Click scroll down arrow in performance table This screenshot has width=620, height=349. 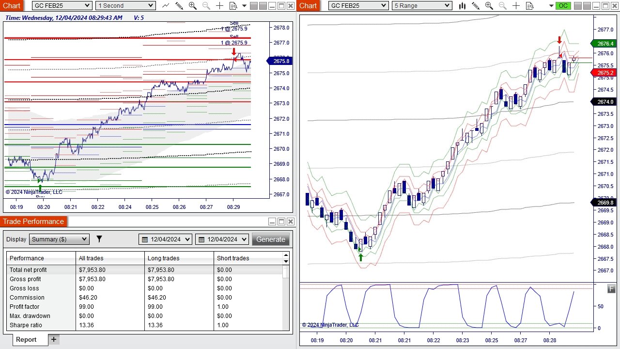coord(286,261)
